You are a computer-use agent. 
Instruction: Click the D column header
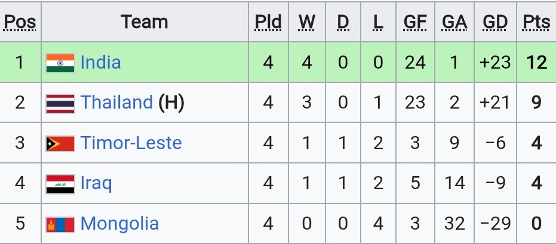pos(343,22)
